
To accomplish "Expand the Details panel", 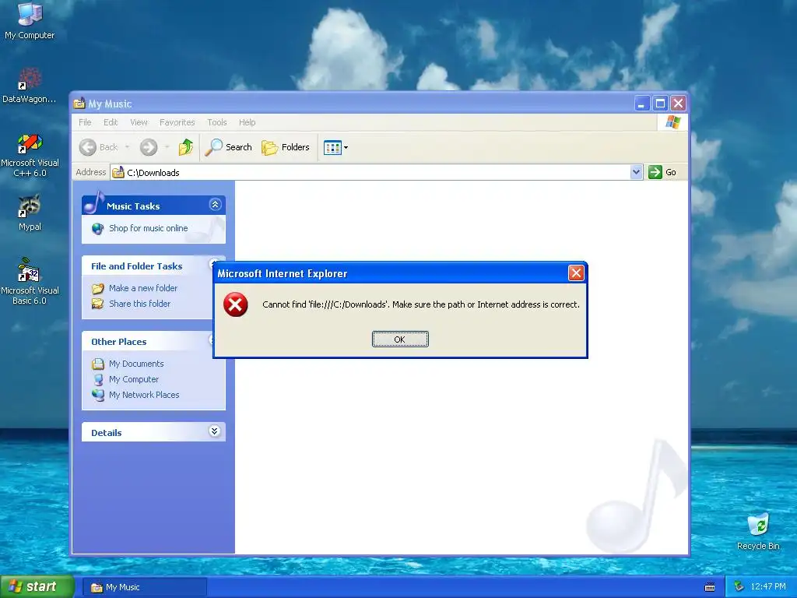I will point(215,431).
